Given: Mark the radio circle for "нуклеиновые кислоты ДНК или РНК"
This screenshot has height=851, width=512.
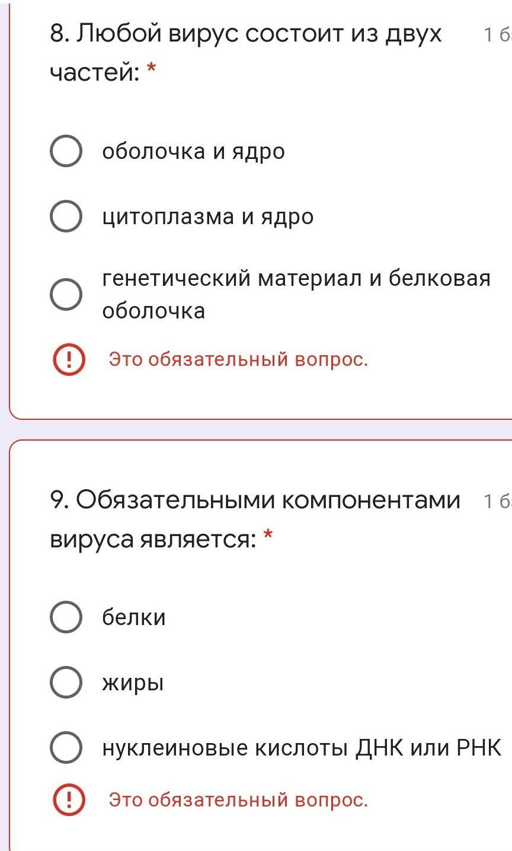Looking at the screenshot, I should [66, 747].
